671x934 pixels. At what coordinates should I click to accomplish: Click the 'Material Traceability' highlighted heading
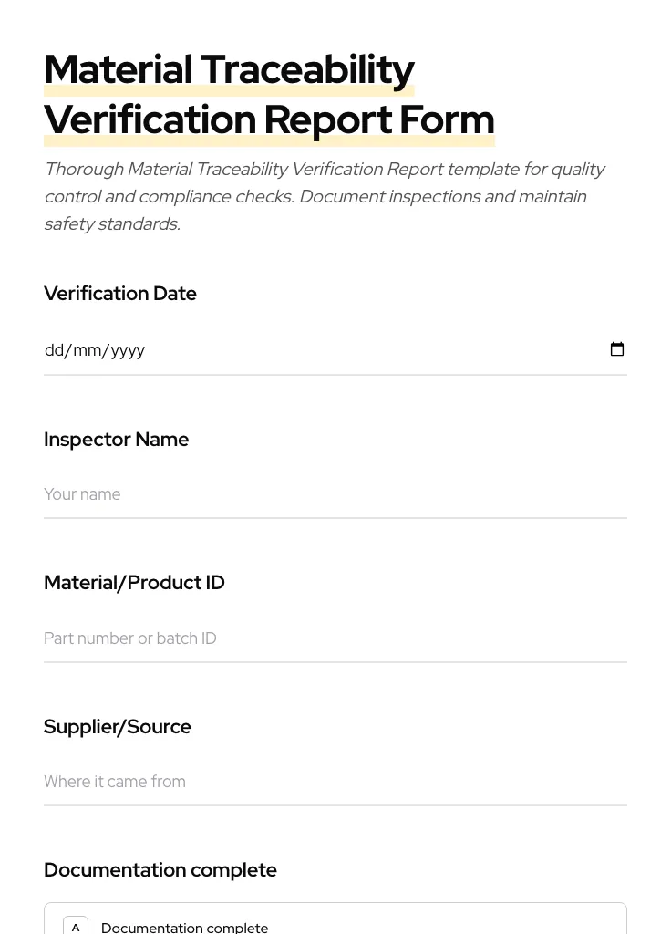coord(230,69)
